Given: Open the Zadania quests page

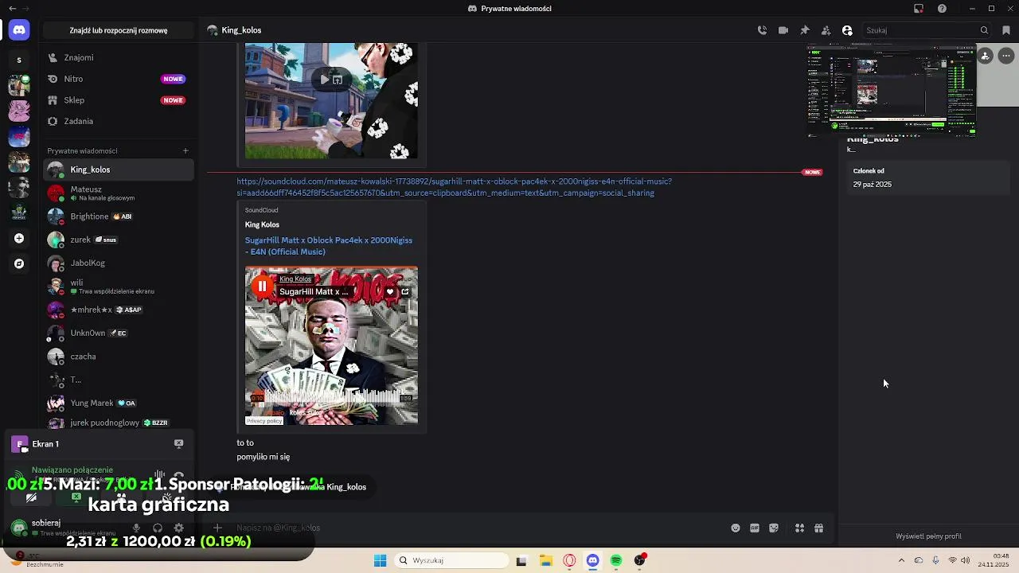Looking at the screenshot, I should point(119,121).
